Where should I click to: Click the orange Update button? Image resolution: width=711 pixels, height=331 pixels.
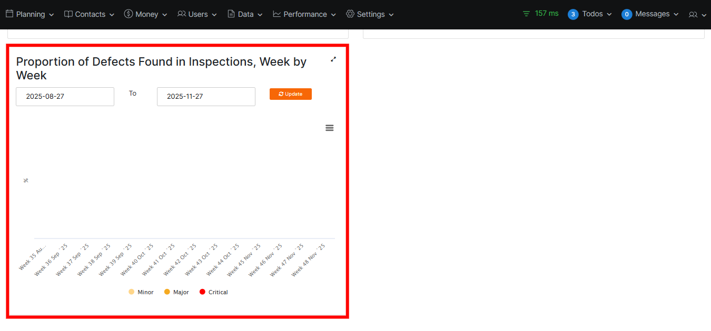290,94
